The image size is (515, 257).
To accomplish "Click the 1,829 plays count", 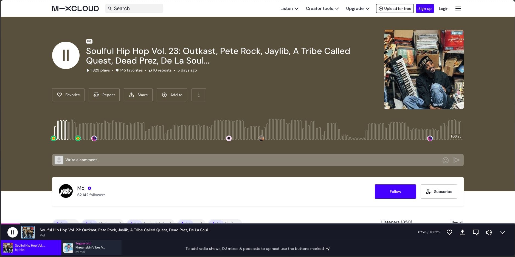I will point(98,70).
